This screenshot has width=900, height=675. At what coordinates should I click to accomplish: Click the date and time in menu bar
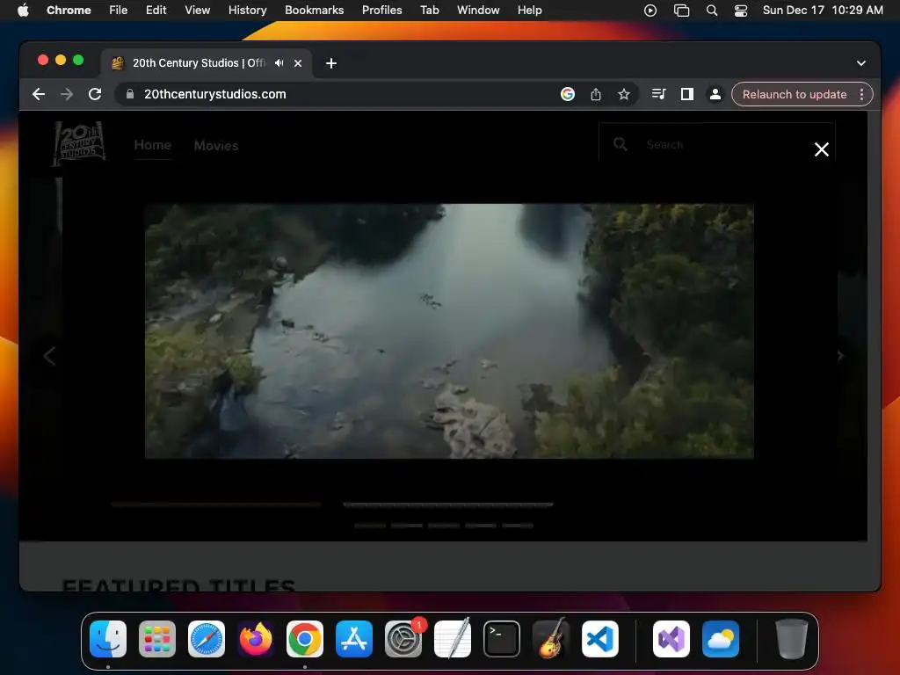coord(823,11)
